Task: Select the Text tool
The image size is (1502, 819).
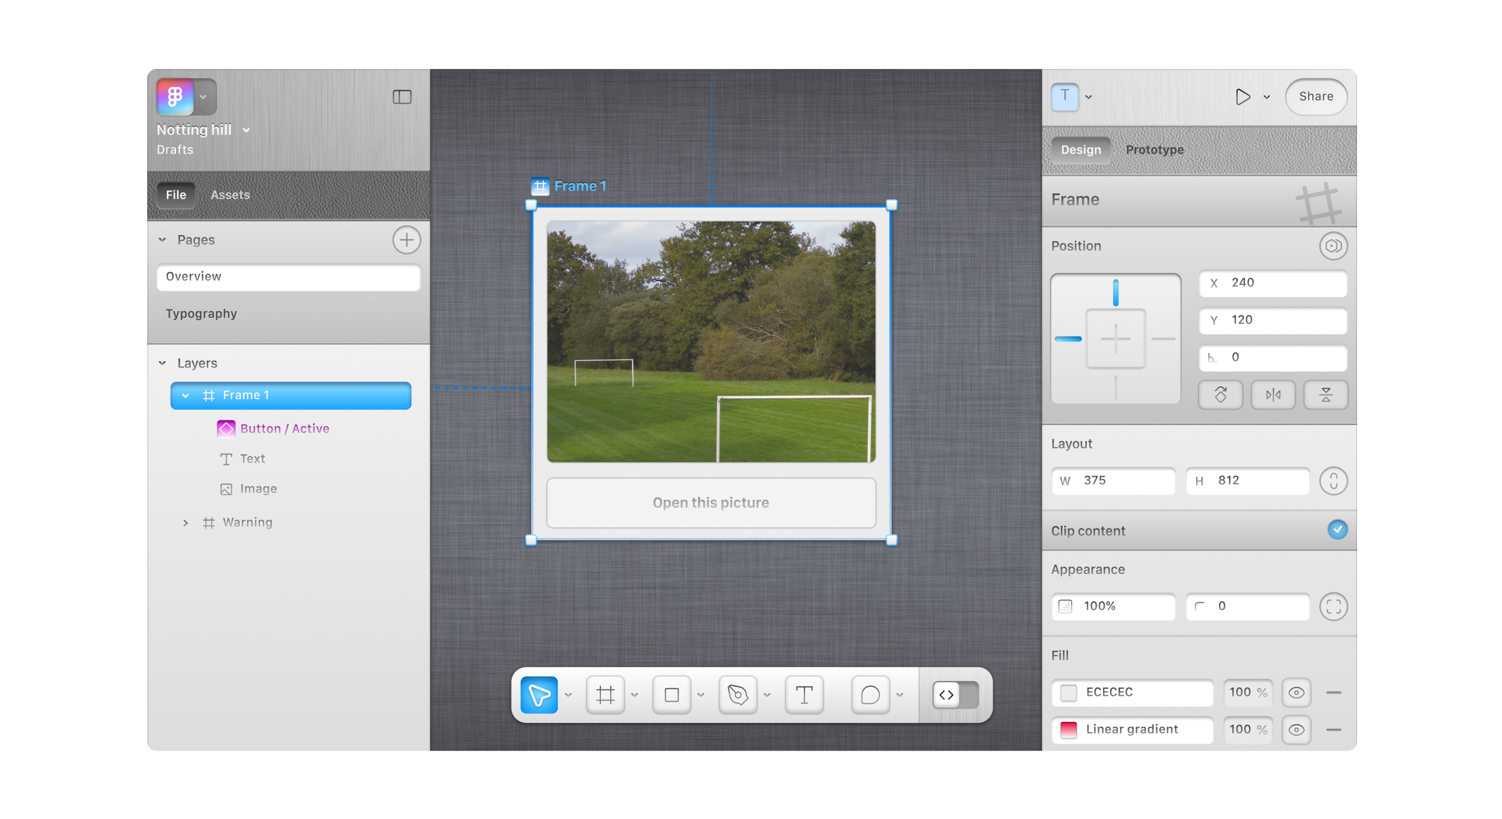Action: (x=804, y=694)
